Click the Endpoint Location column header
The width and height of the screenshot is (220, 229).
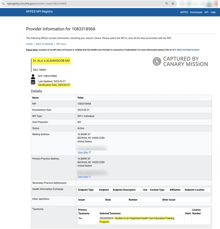[x=194, y=190]
